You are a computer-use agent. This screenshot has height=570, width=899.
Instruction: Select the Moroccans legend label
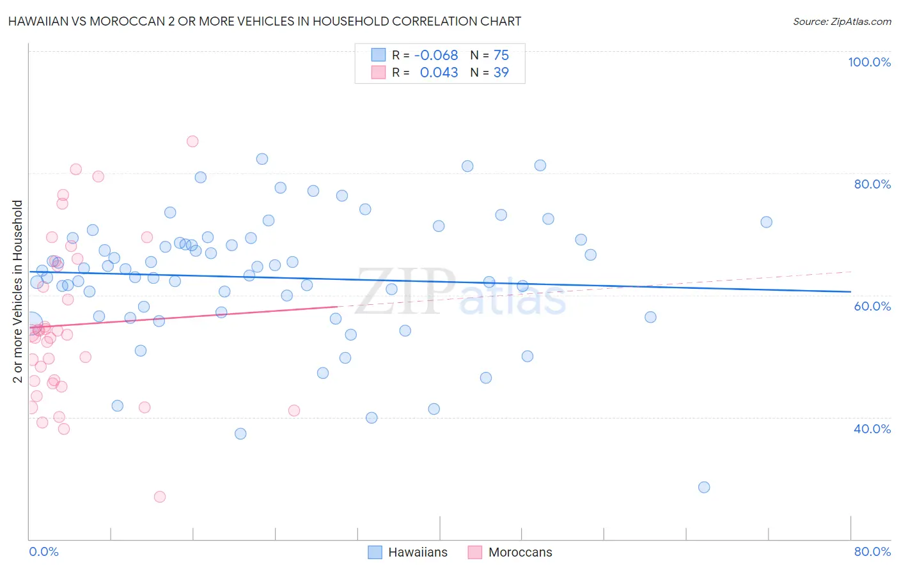520,552
